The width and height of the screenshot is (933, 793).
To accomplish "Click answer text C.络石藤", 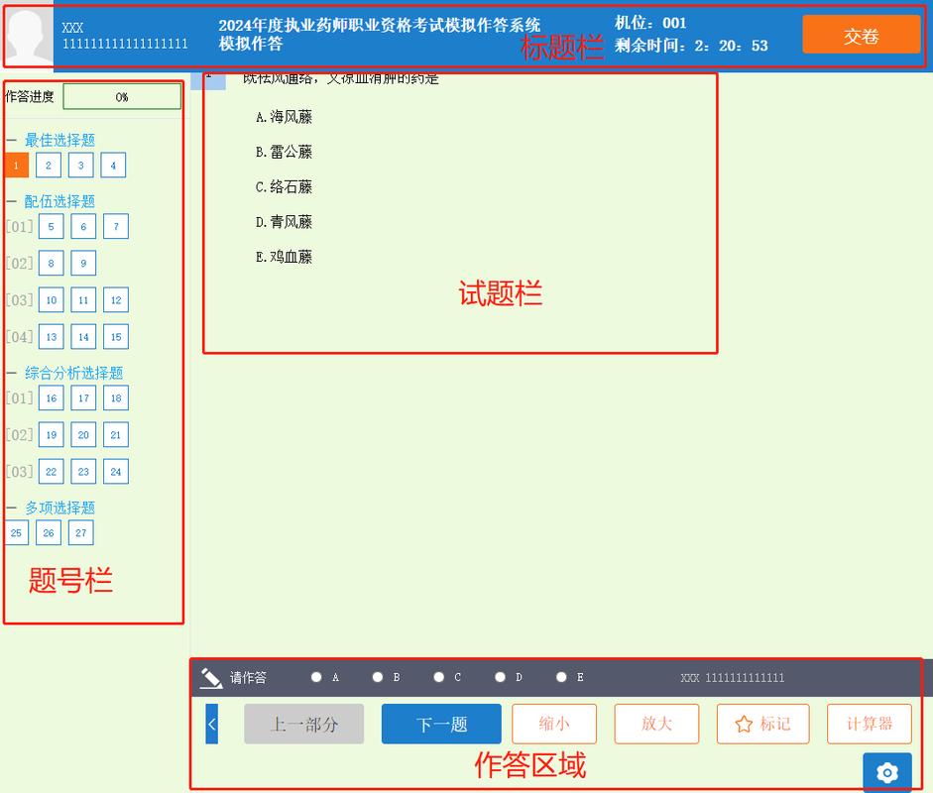I will pos(284,187).
